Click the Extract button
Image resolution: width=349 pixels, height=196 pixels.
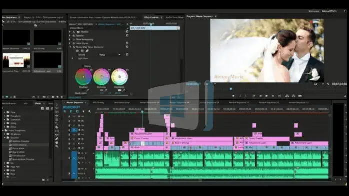pyautogui.click(x=294, y=96)
